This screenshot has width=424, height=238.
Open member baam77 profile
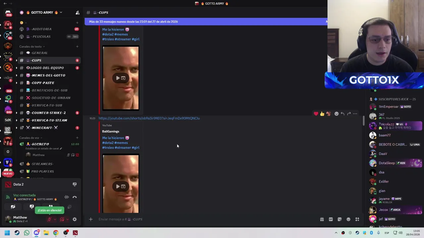[x=396, y=135]
